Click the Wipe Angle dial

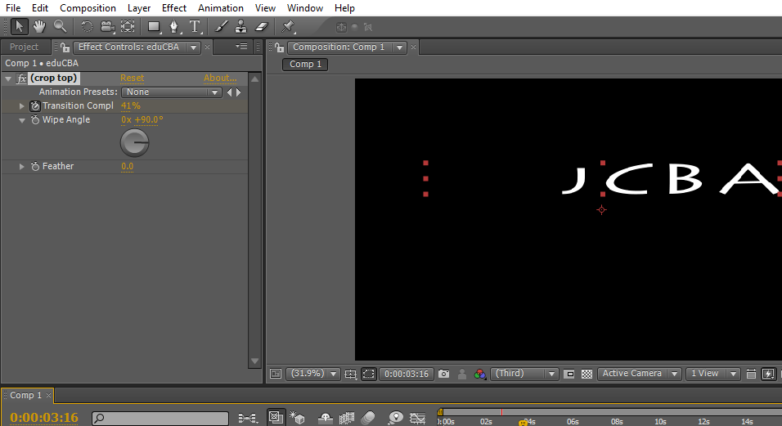pos(134,143)
